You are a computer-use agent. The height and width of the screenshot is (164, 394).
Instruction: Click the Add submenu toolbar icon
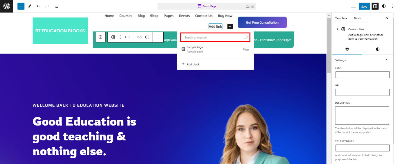[x=147, y=37]
